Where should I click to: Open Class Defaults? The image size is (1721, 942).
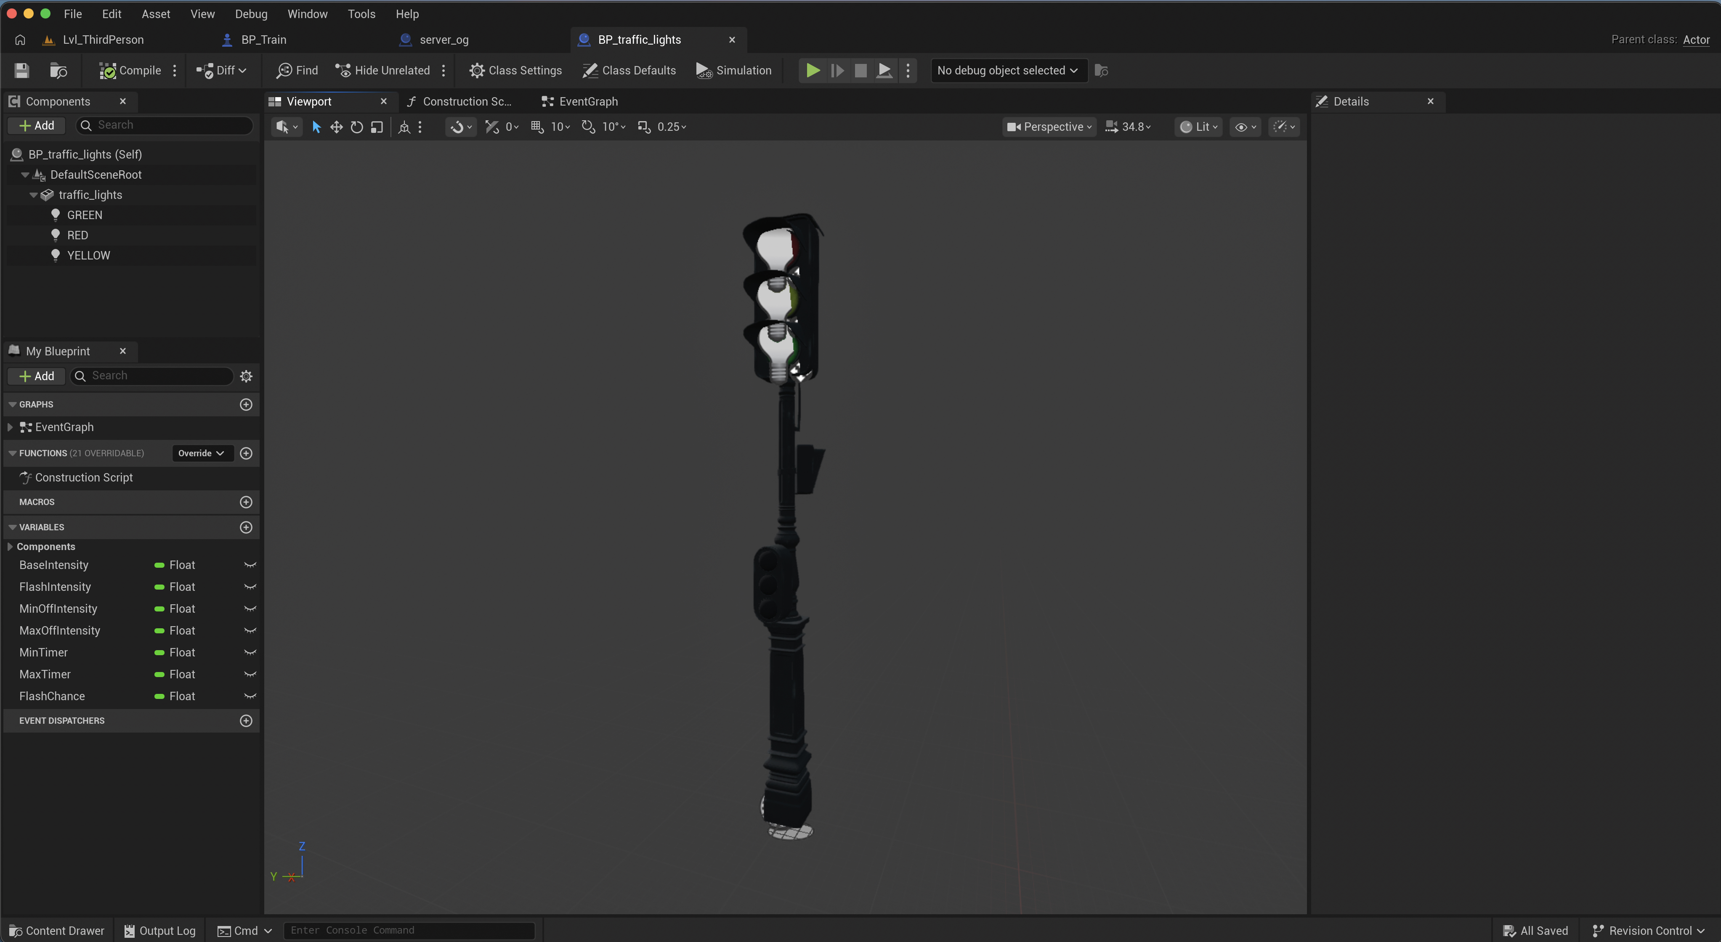click(x=629, y=70)
